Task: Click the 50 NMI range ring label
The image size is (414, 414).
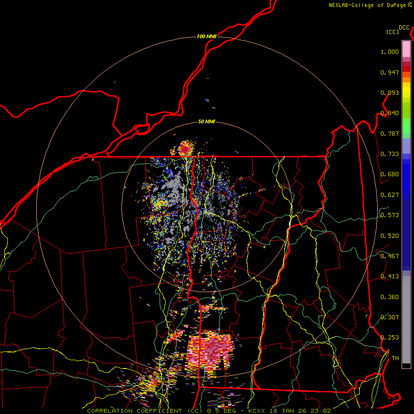Action: [x=207, y=122]
